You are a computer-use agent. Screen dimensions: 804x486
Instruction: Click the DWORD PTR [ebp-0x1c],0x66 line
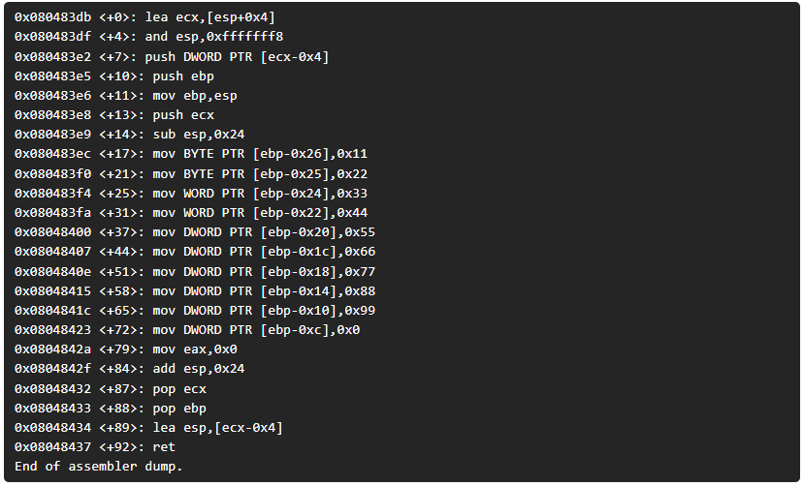[195, 252]
